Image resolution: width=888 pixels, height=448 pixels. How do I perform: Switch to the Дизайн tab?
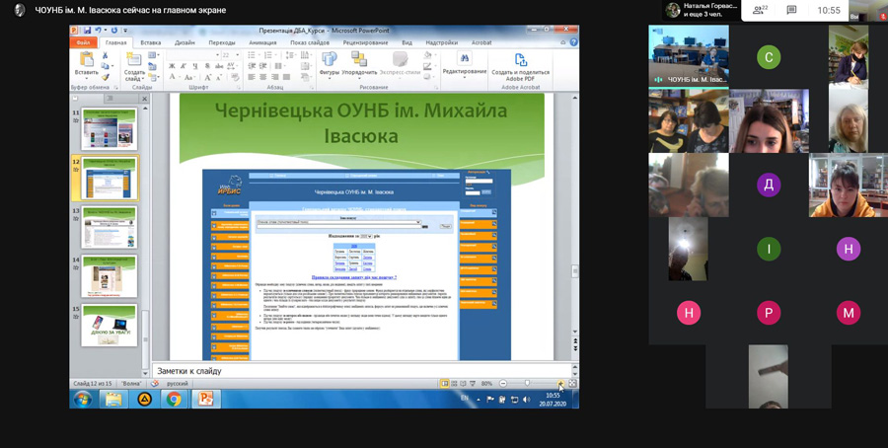[185, 42]
